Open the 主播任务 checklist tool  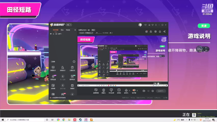(72, 68)
